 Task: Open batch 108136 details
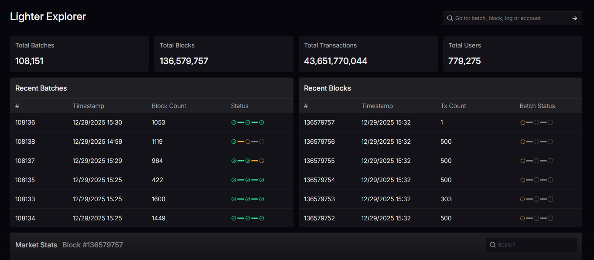[25, 122]
